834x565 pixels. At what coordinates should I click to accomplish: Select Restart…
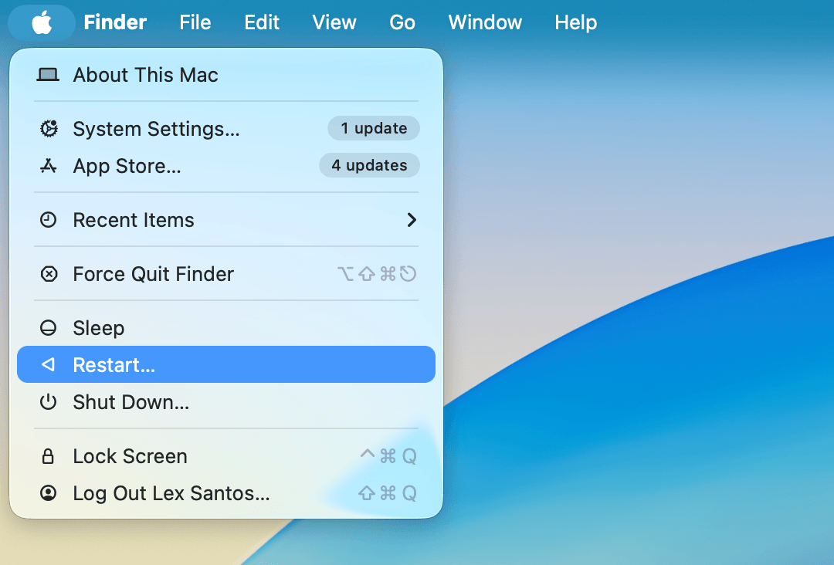(226, 364)
